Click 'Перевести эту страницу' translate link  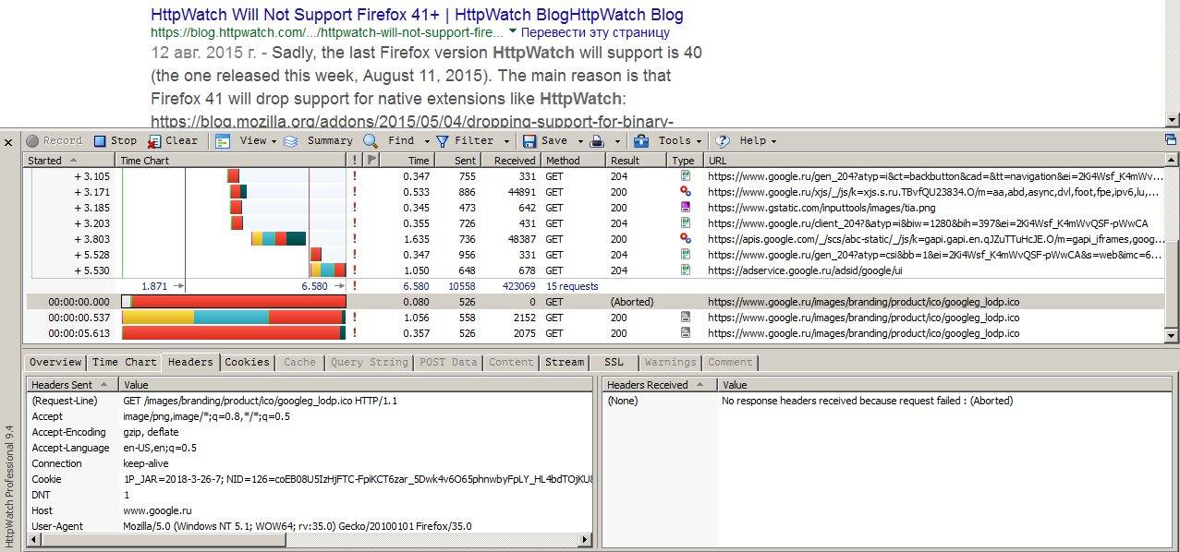[595, 32]
